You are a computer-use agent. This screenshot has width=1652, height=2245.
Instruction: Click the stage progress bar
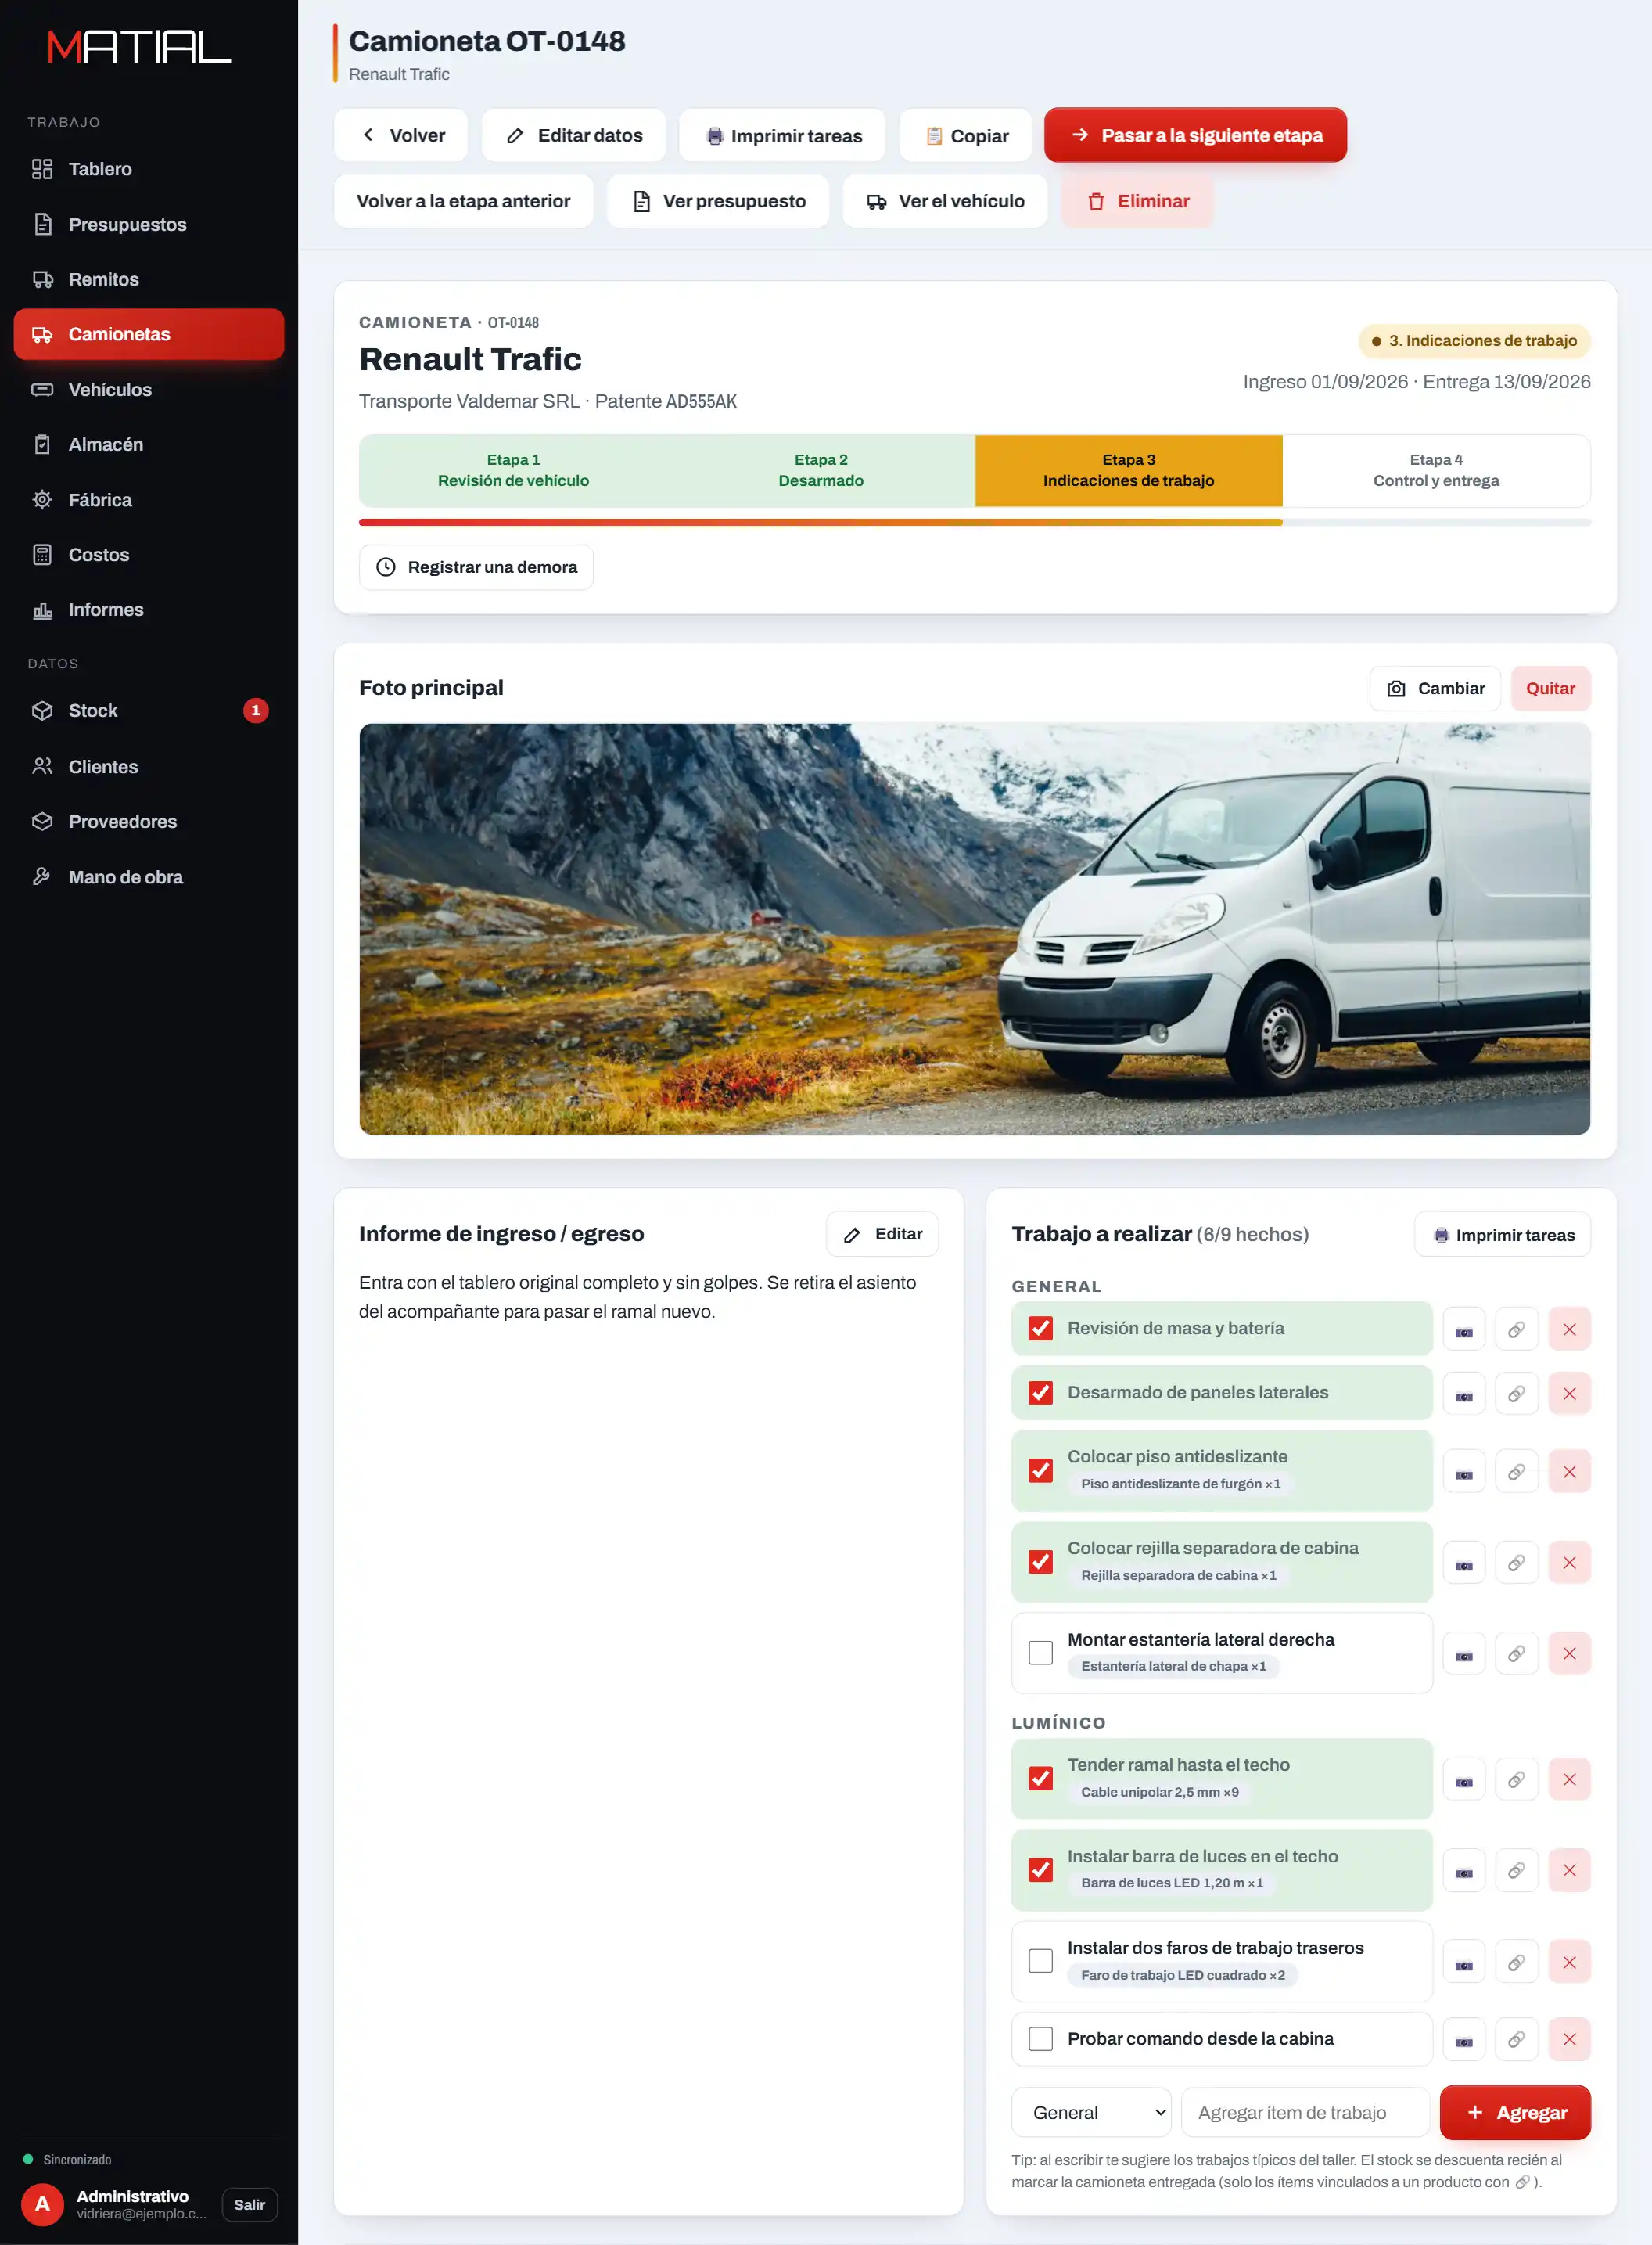coord(975,522)
